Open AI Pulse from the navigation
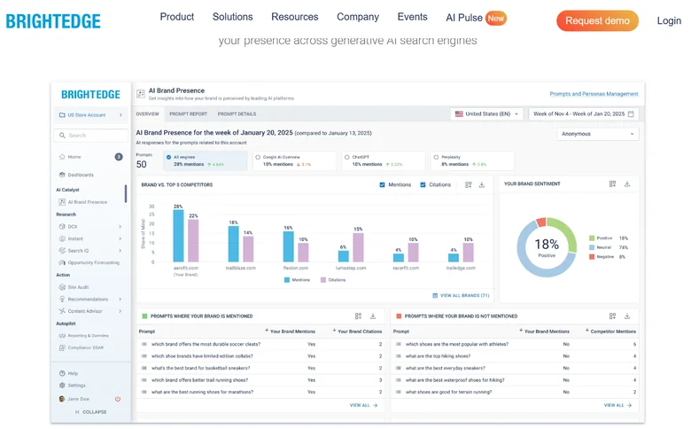 (x=476, y=18)
